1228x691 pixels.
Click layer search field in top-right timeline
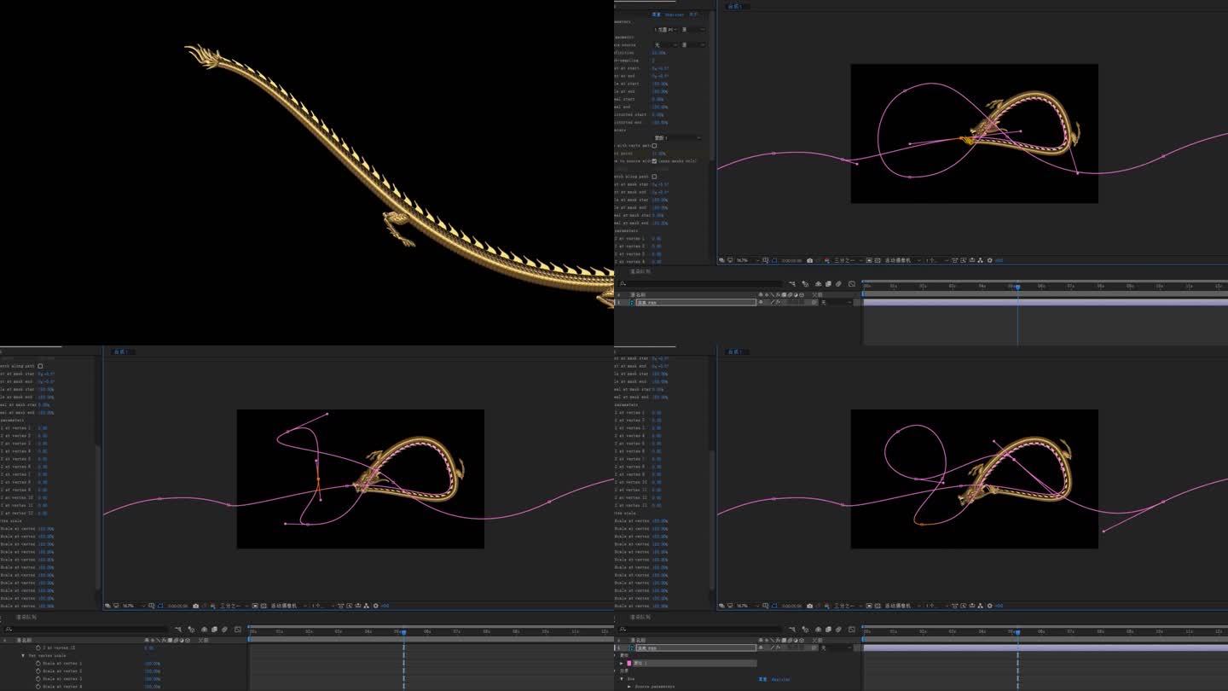point(699,284)
